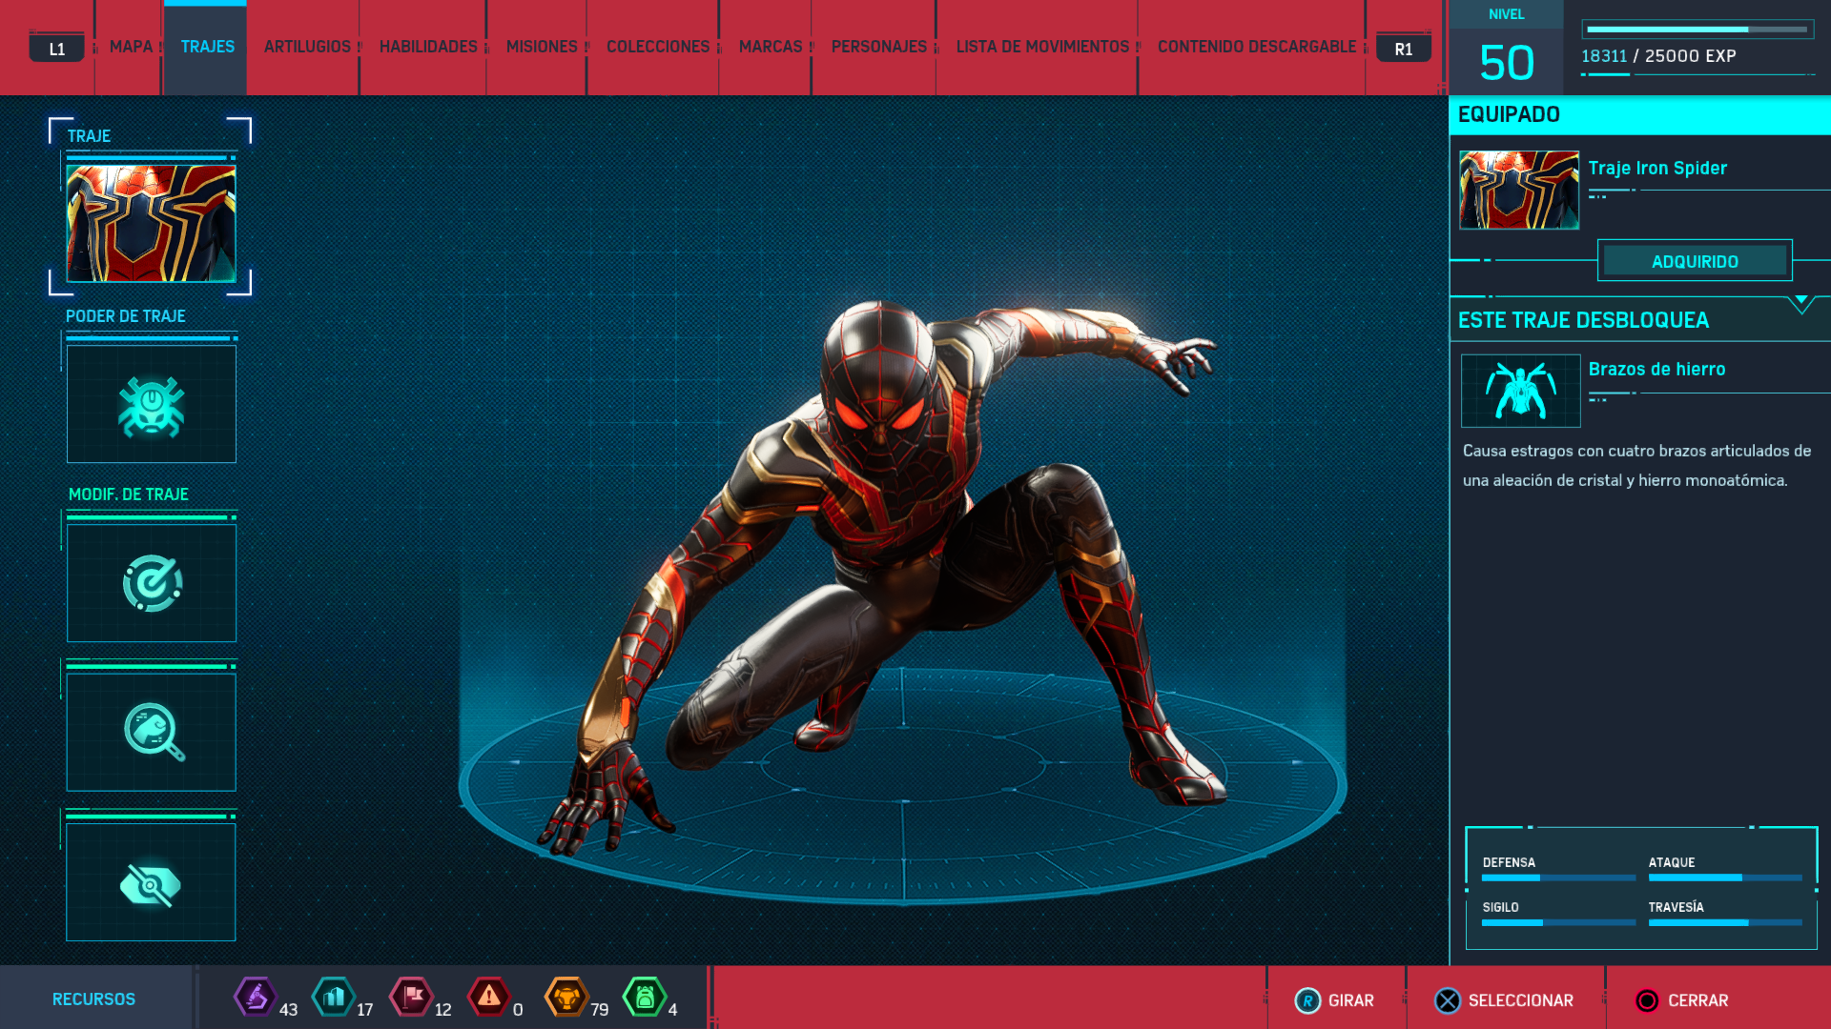1831x1029 pixels.
Task: Click the EXP progress bar
Action: click(1697, 30)
